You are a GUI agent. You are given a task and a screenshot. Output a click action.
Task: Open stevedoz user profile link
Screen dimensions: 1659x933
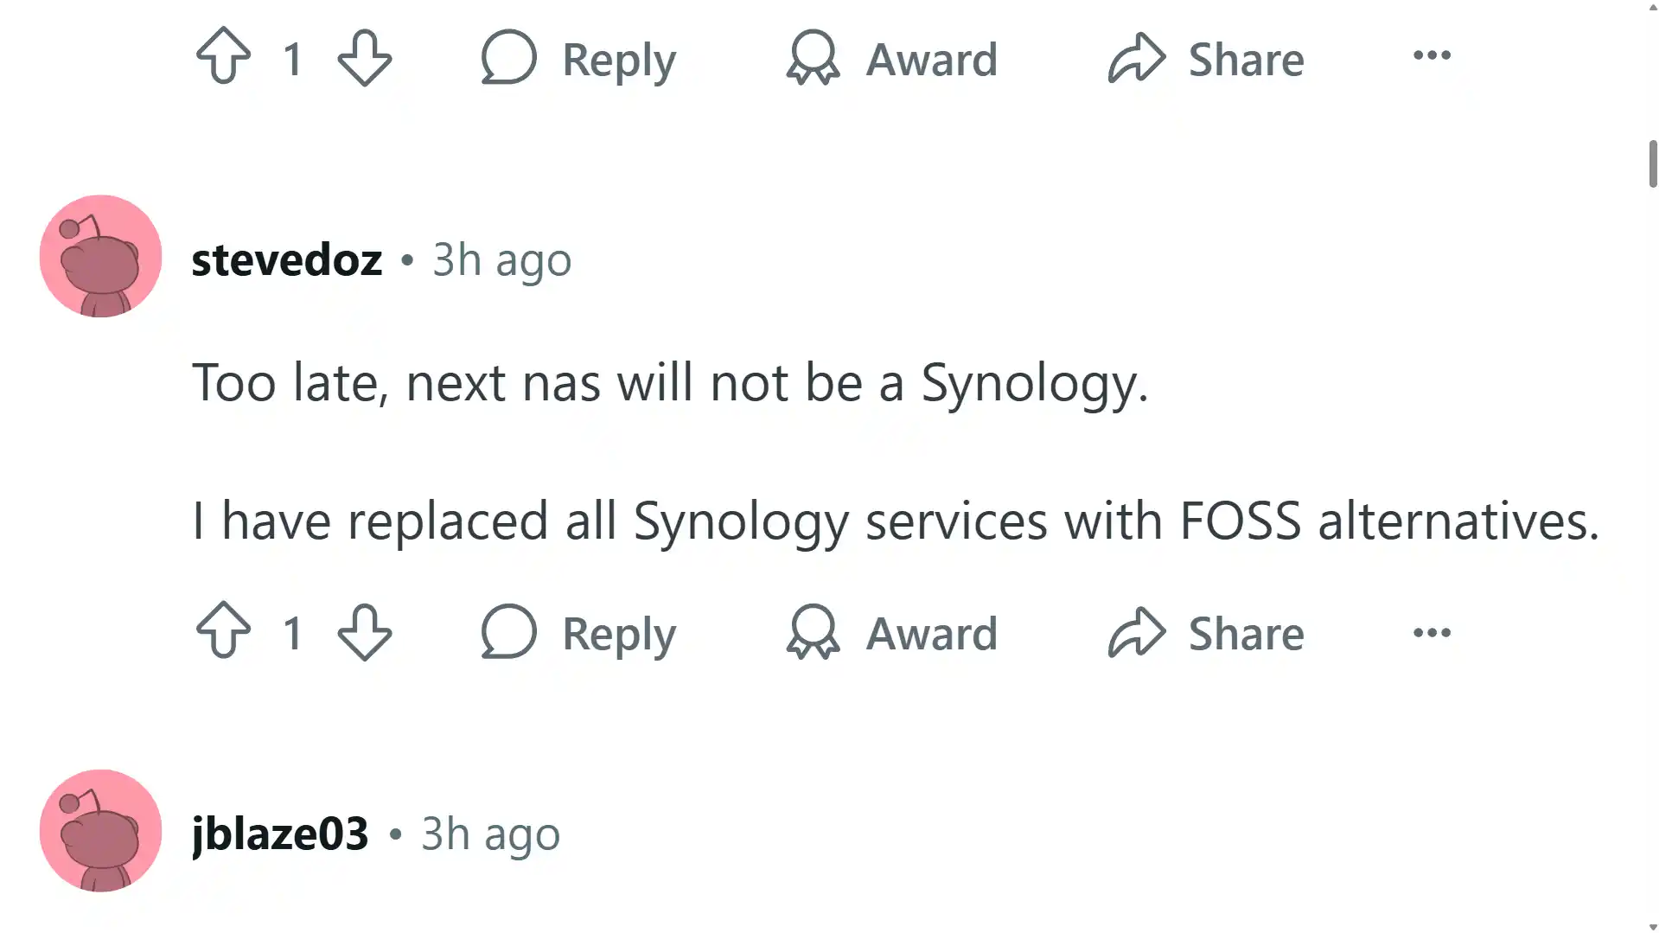(287, 259)
